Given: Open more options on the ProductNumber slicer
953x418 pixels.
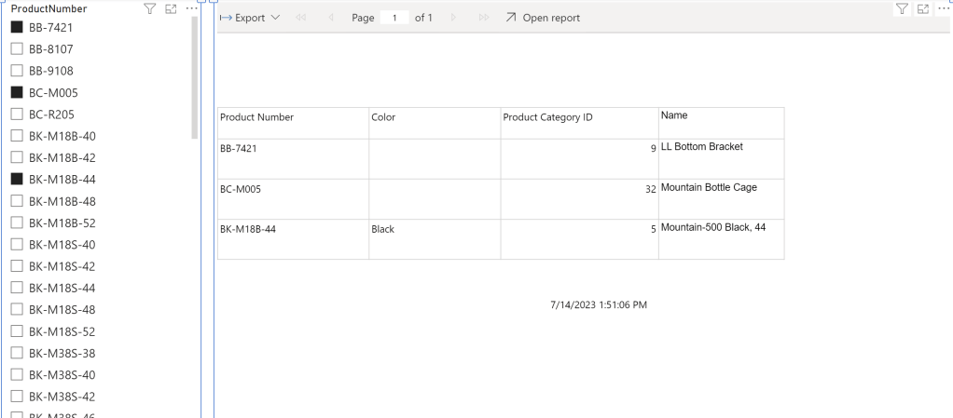Looking at the screenshot, I should point(190,8).
